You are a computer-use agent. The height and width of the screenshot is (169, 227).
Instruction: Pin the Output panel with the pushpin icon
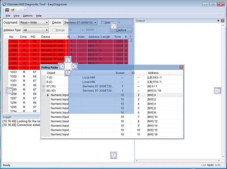218,21
